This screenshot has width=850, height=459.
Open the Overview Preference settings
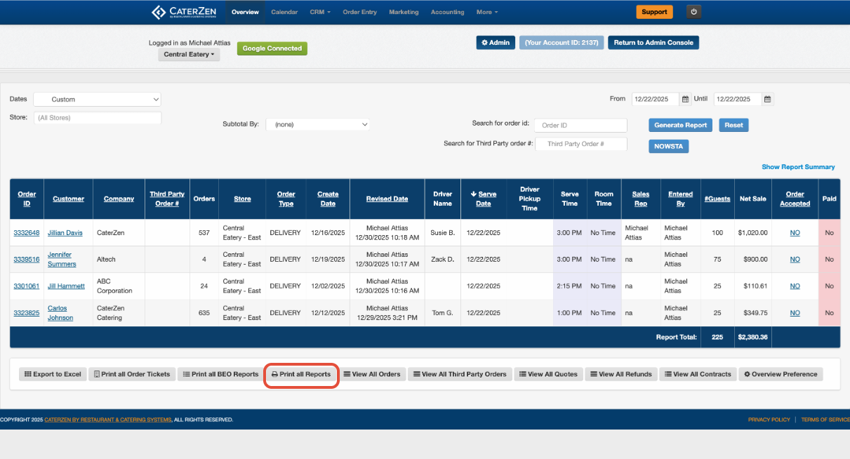click(781, 374)
